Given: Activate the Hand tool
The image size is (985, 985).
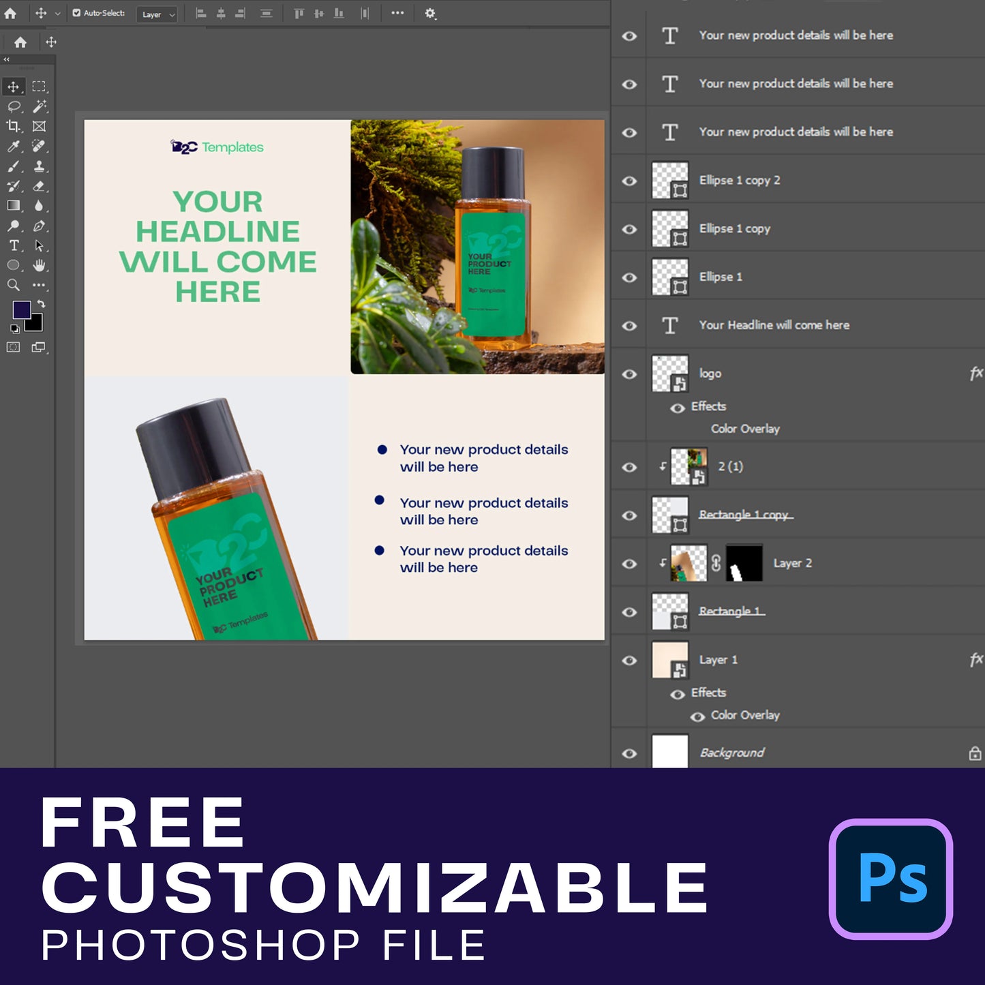Looking at the screenshot, I should point(40,265).
